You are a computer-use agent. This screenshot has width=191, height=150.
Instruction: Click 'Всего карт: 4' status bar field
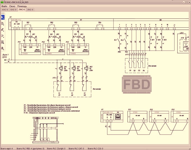7,148
